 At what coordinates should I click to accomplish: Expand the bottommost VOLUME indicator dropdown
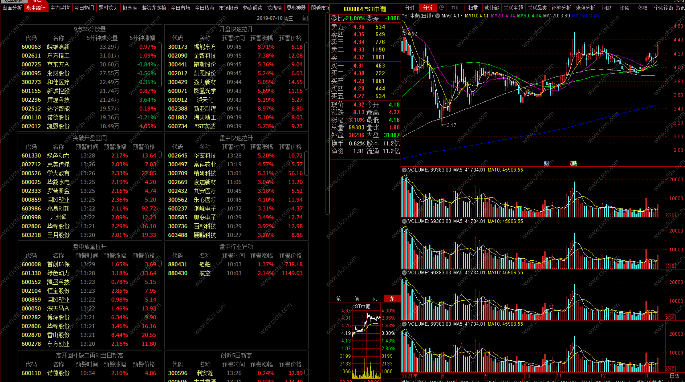[x=404, y=324]
